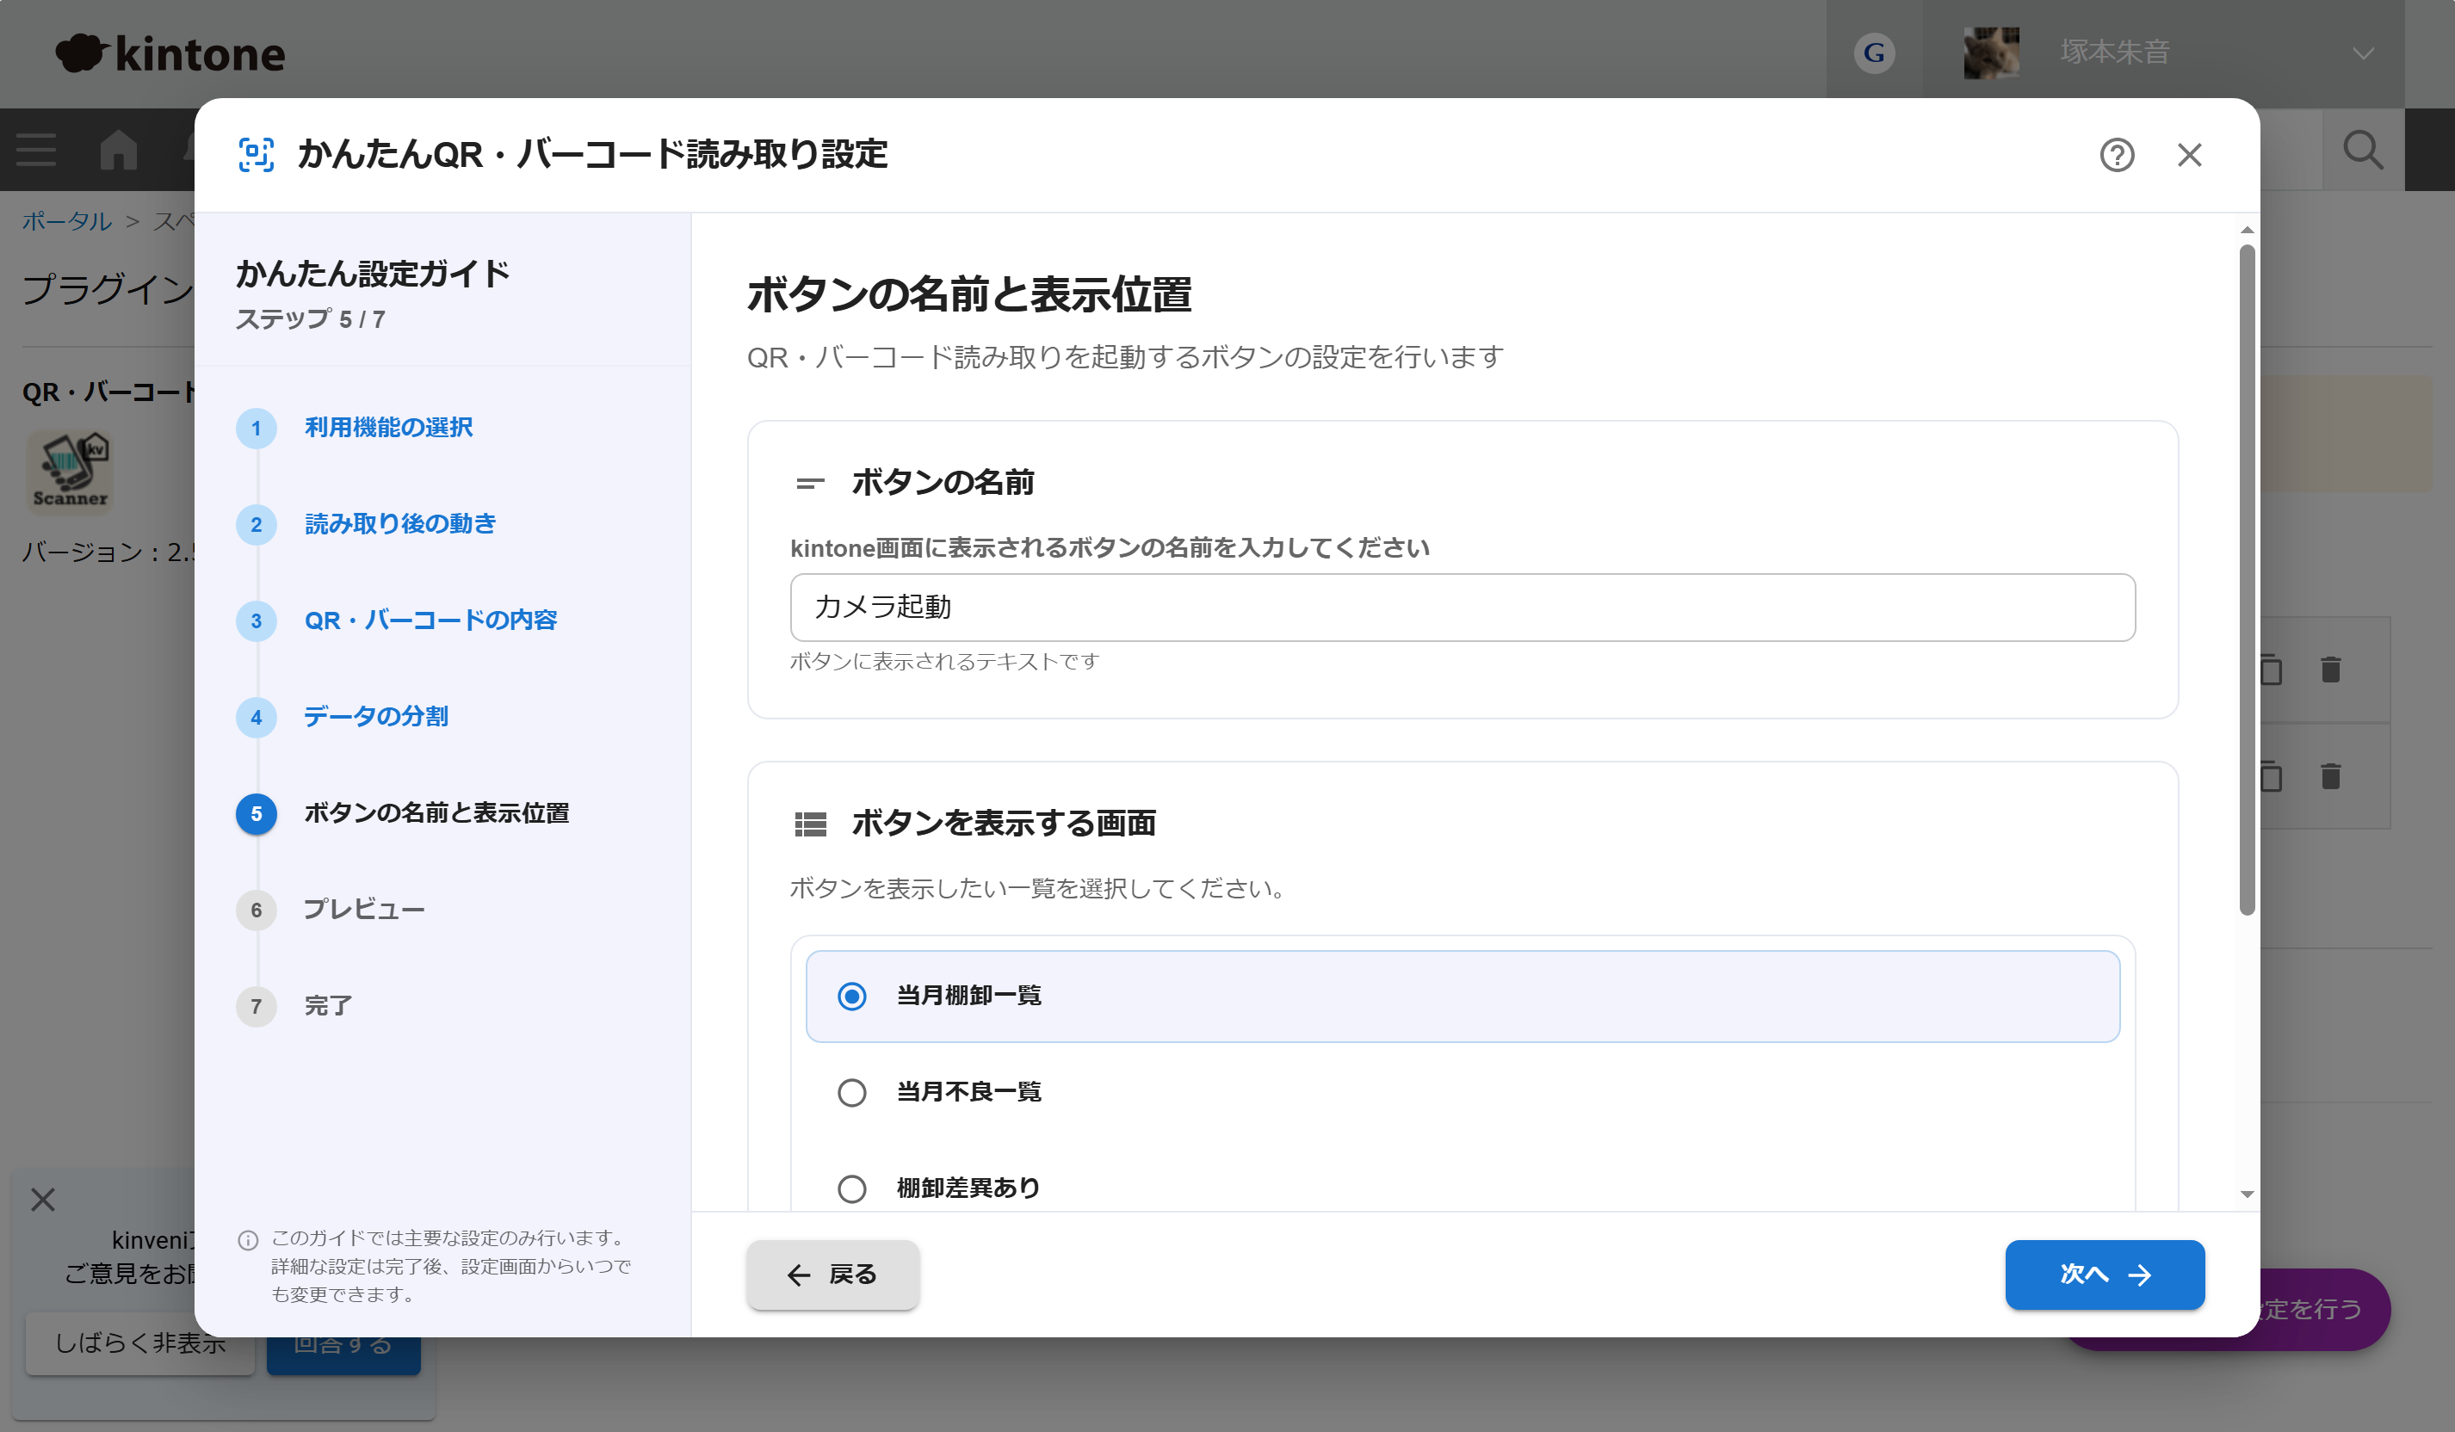Open the ポータル breadcrumb link

point(66,221)
